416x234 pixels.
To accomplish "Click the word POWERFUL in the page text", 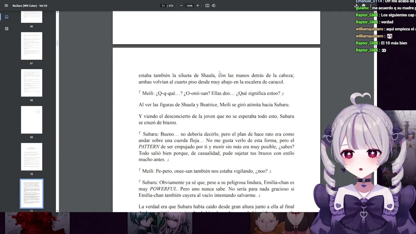I will point(163,189).
